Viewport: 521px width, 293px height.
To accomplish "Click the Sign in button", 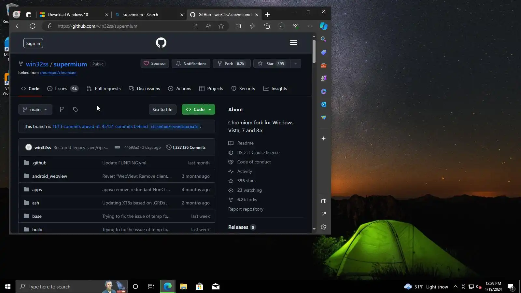I will tap(33, 43).
